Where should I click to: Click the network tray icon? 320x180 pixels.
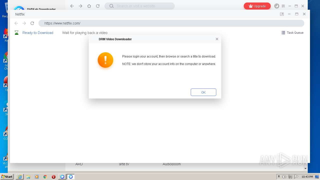(x=290, y=177)
